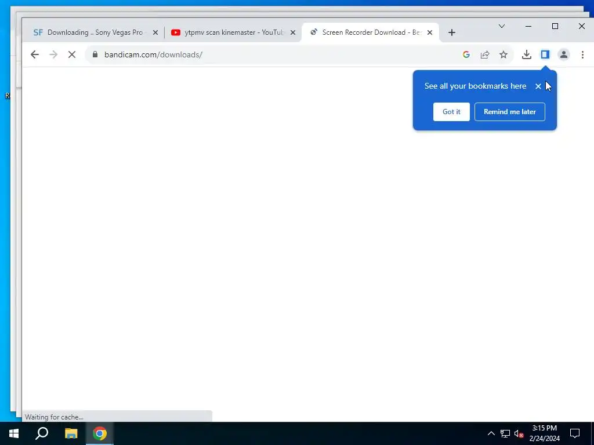Click the YouTube favicon on the second tab

click(175, 32)
